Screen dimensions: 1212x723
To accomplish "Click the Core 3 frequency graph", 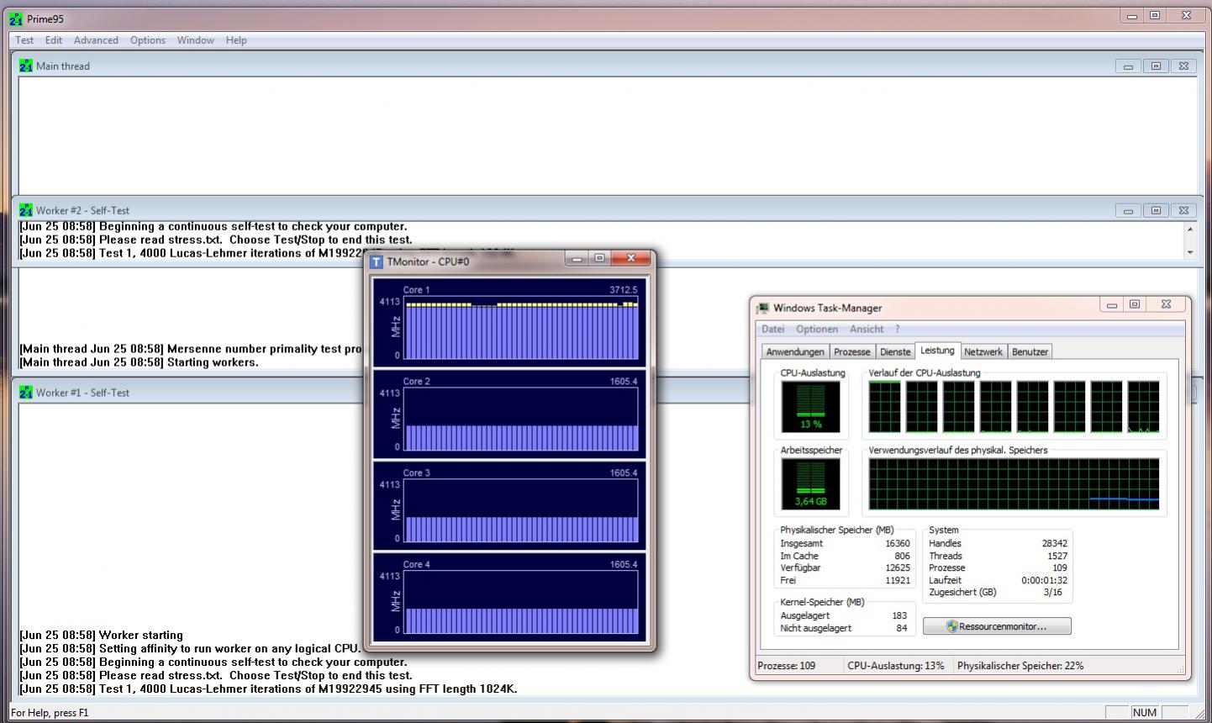I will [x=521, y=511].
